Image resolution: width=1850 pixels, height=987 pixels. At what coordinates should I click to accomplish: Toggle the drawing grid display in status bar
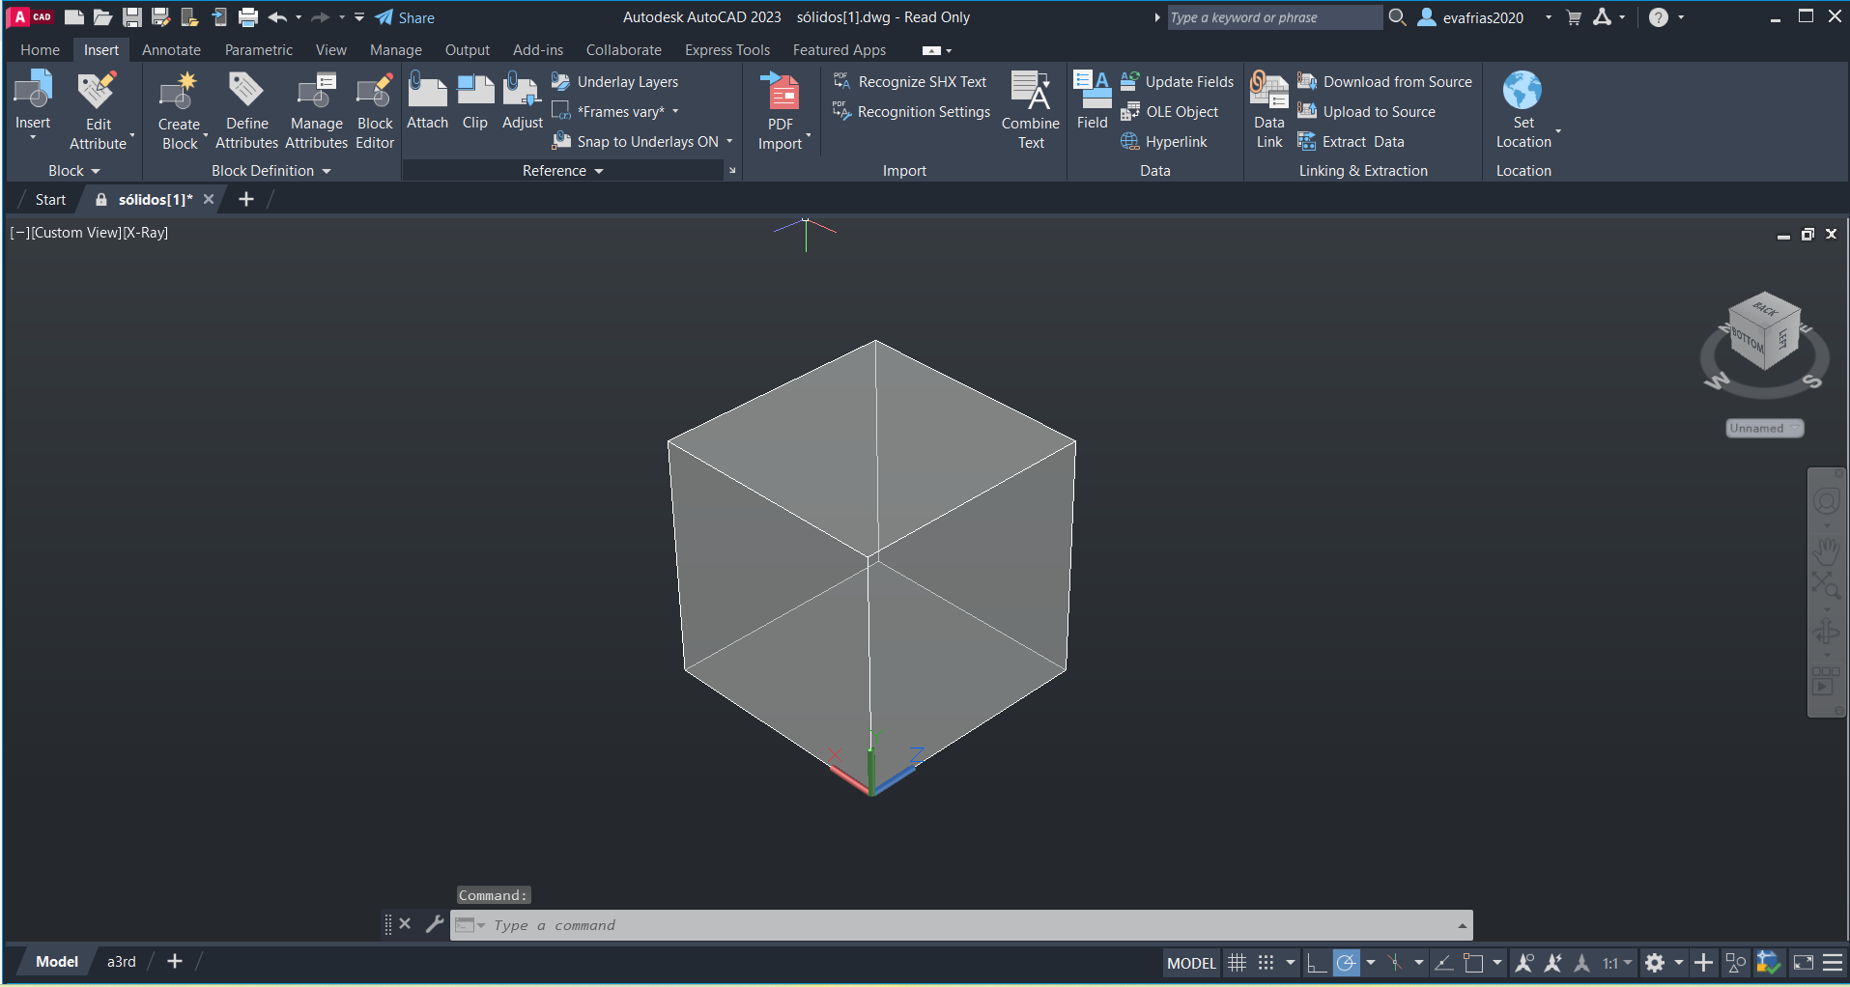1237,963
